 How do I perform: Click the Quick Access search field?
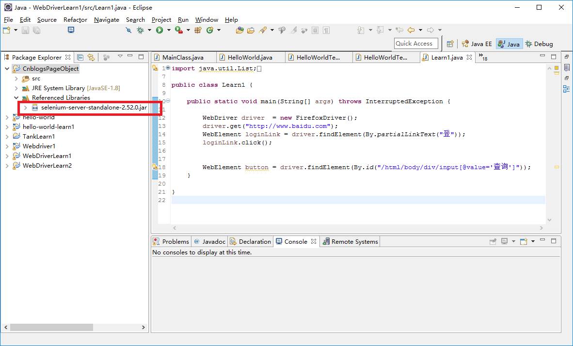(x=416, y=44)
